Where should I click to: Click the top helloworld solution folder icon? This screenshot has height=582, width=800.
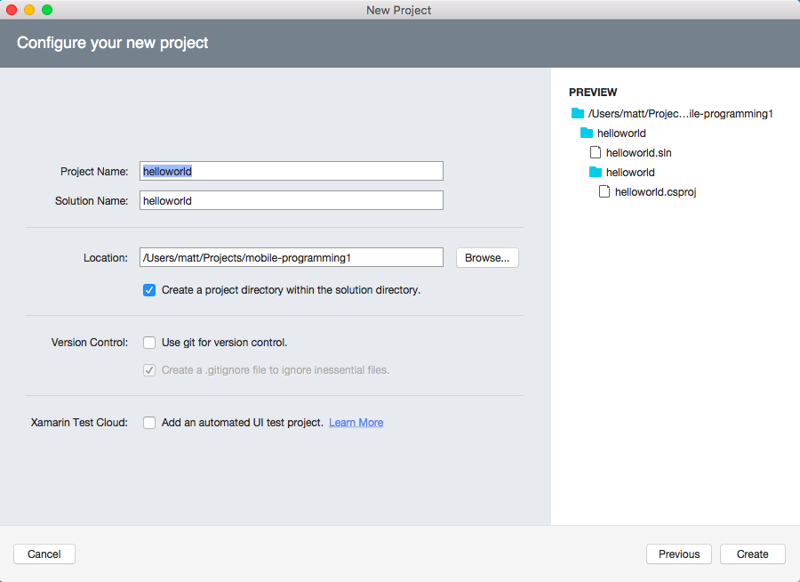(x=587, y=133)
